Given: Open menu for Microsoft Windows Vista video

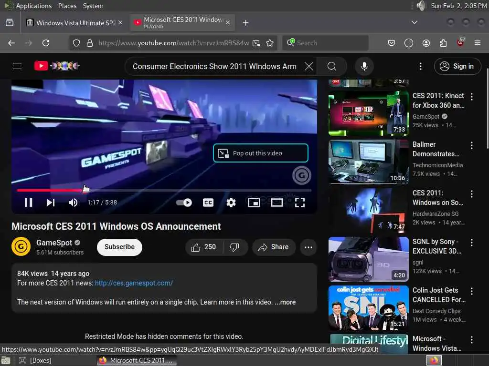Looking at the screenshot, I should pos(471,339).
